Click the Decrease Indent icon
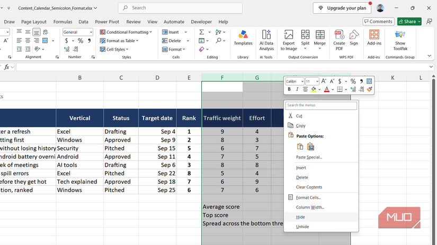Viewport: 437px width, 245px height. tap(19, 49)
